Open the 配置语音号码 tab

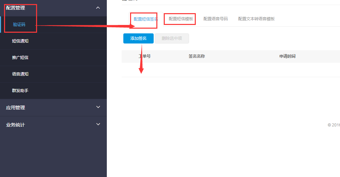[216, 19]
